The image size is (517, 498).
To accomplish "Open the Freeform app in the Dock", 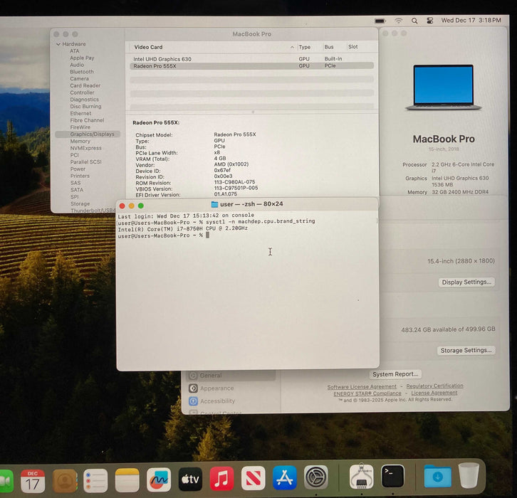I will (x=159, y=480).
